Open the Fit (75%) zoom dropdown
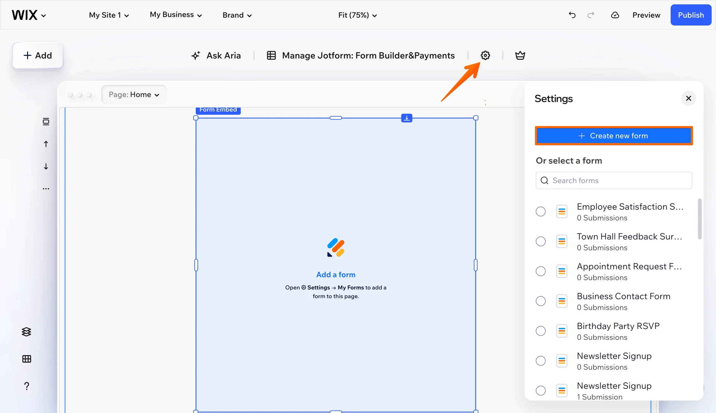The height and width of the screenshot is (413, 716). pos(357,15)
